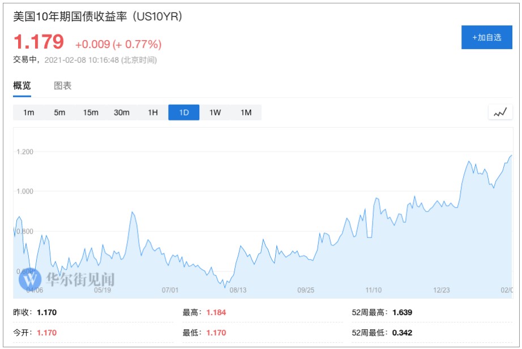Viewport: 522px width, 349px height.
Task: Click the 1.000 gridline label
Action: click(x=24, y=191)
